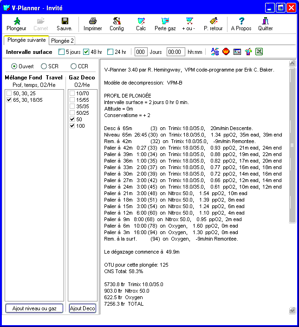Image resolution: width=299 pixels, height=327 pixels.
Task: Open the dive window chart icon
Action: pos(237,52)
